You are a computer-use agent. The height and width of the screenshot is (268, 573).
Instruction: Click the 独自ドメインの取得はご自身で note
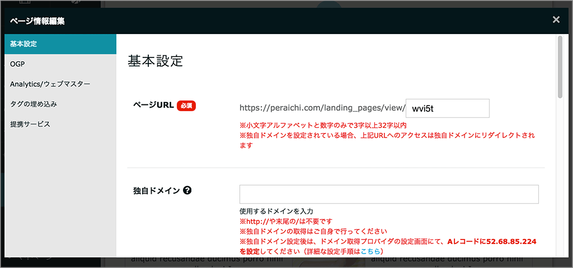tap(313, 232)
